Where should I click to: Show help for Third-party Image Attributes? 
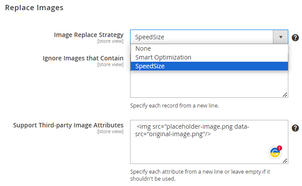click(x=295, y=128)
